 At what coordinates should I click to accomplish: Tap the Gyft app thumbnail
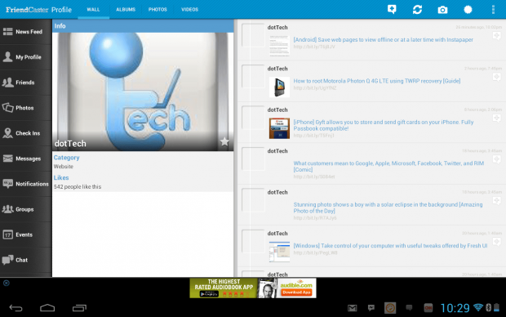point(279,128)
